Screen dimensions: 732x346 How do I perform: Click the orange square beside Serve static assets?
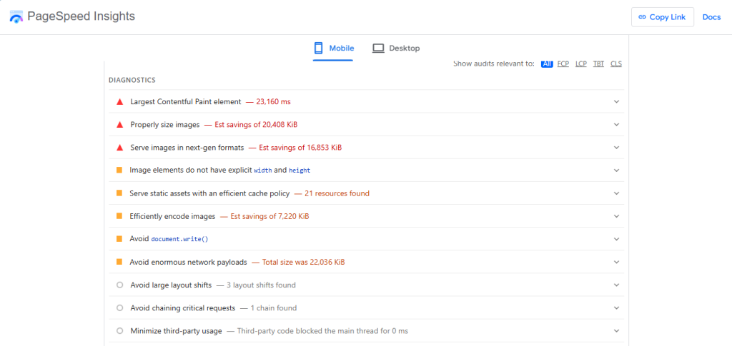(x=119, y=193)
